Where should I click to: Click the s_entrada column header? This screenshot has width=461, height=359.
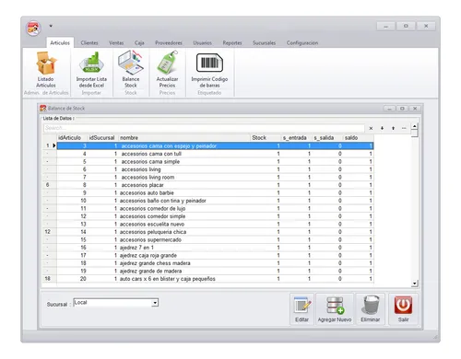(x=296, y=138)
